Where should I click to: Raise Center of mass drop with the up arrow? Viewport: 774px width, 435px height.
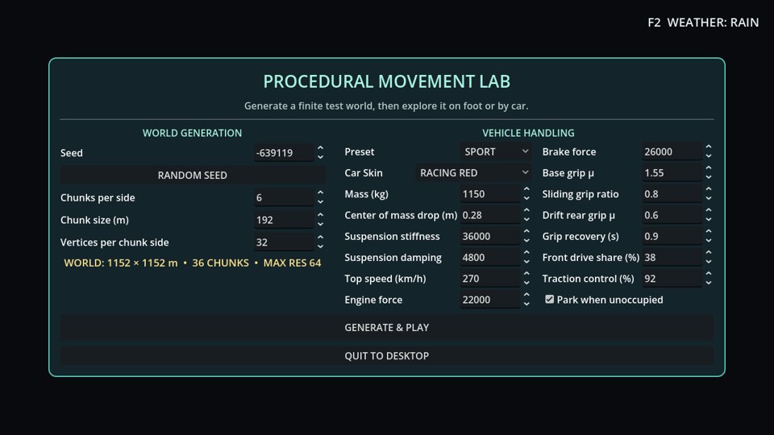(526, 210)
